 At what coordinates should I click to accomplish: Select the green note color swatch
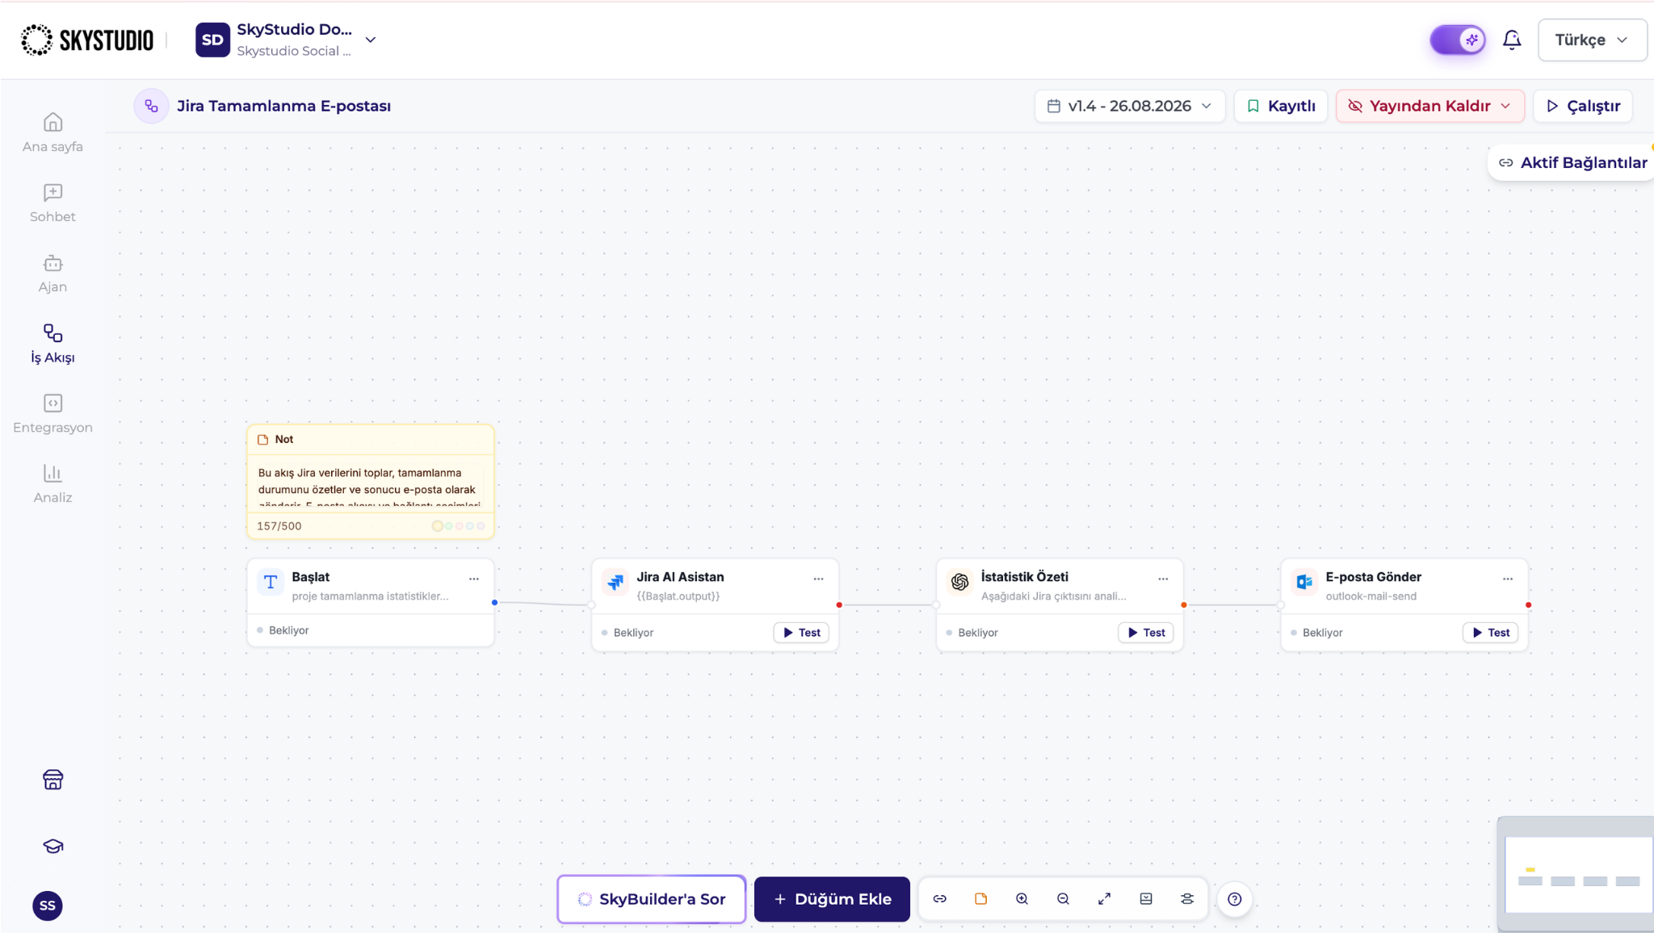point(449,526)
